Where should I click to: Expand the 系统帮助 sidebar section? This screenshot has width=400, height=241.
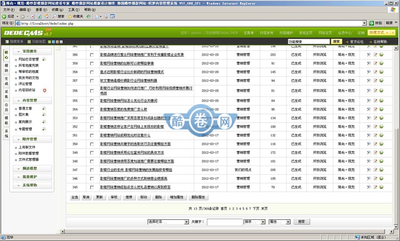(x=32, y=185)
